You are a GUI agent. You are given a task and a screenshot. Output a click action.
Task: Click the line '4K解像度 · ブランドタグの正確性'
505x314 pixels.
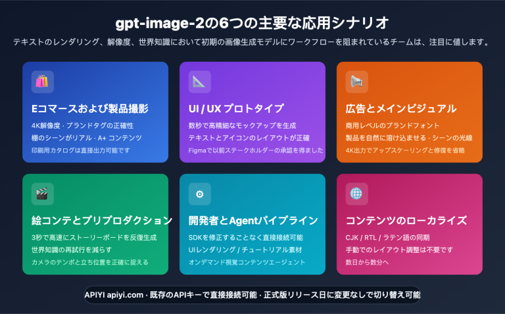pyautogui.click(x=82, y=125)
